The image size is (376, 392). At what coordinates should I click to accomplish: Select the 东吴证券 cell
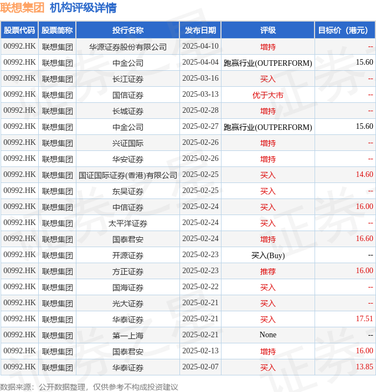point(128,191)
